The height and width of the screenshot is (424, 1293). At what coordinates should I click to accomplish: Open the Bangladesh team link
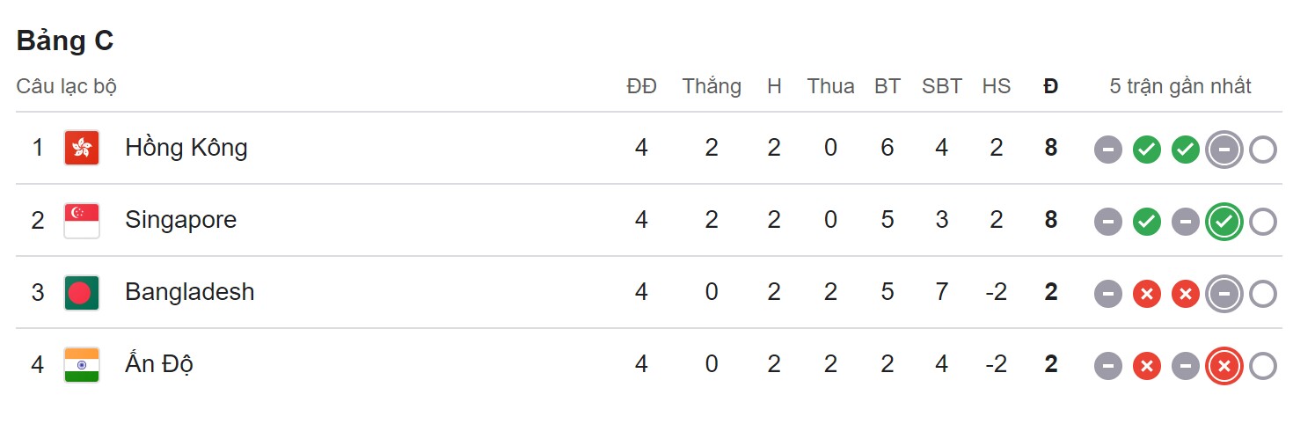189,292
